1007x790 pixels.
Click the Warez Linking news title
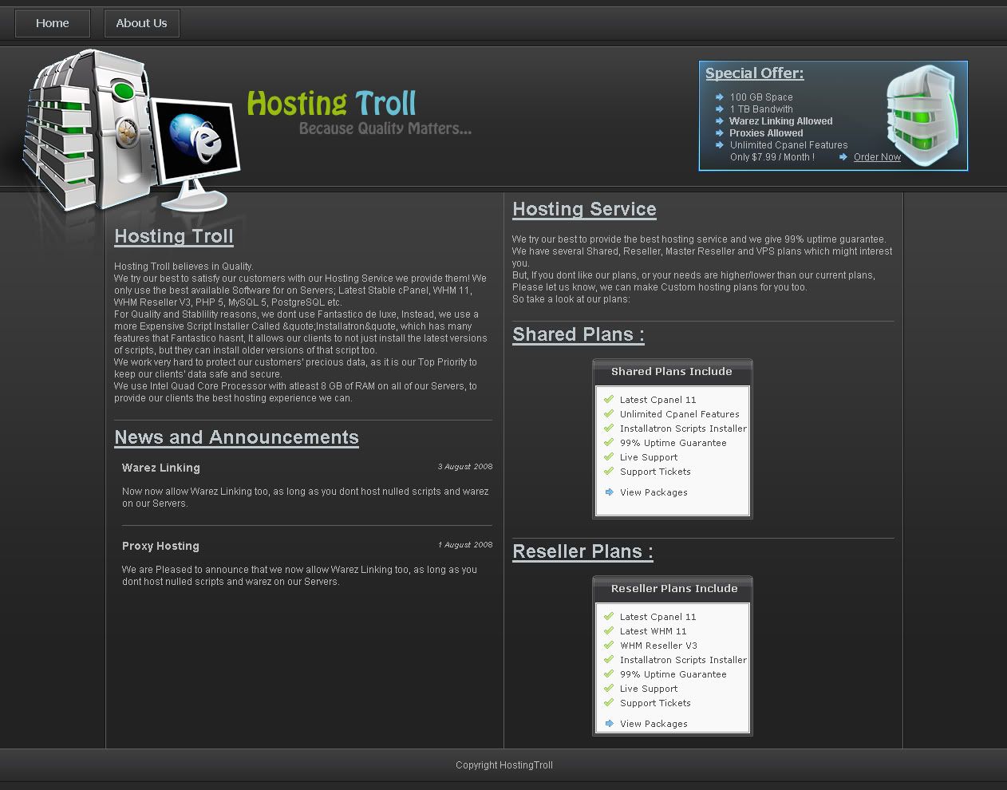161,468
